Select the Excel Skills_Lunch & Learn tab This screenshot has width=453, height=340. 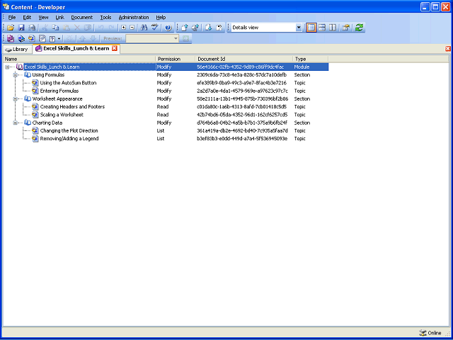76,49
